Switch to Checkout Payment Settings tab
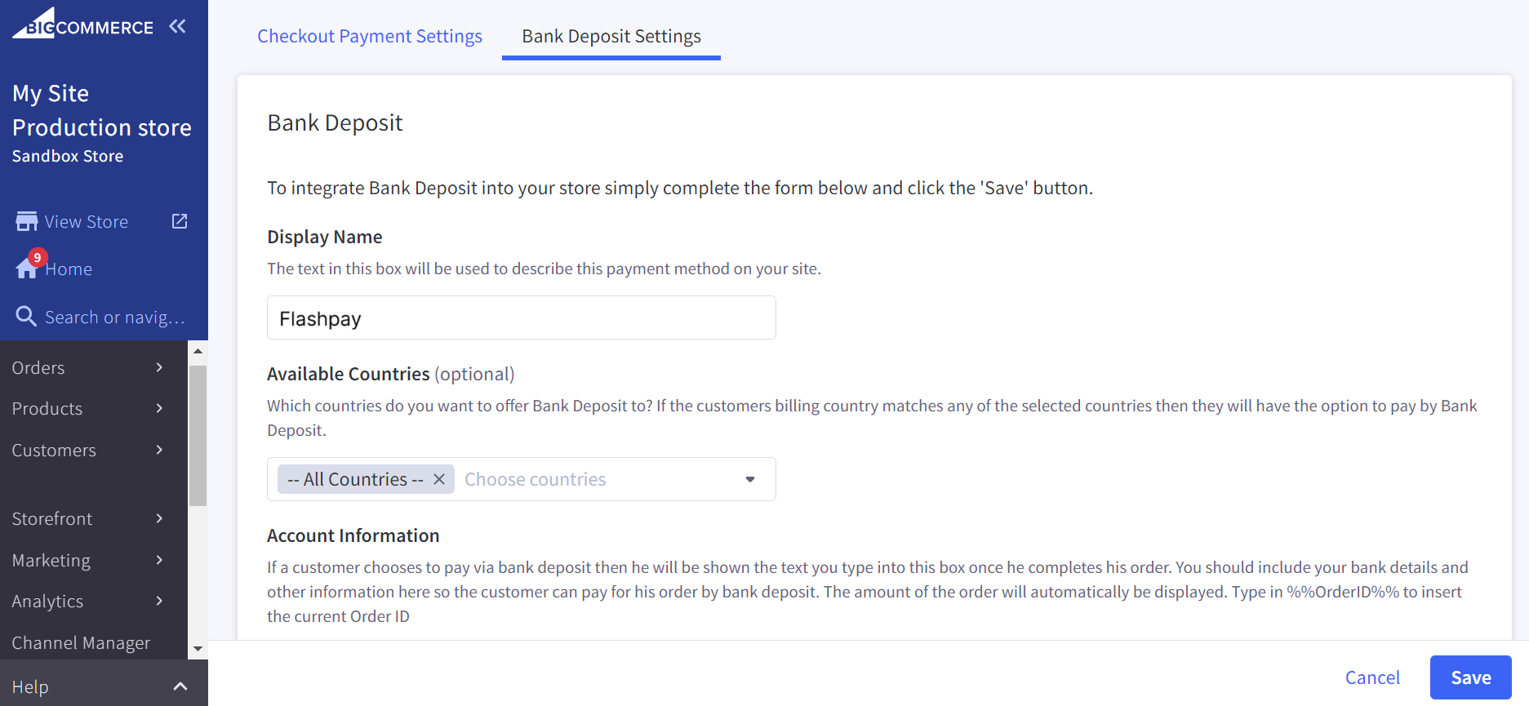1529x706 pixels. 370,36
